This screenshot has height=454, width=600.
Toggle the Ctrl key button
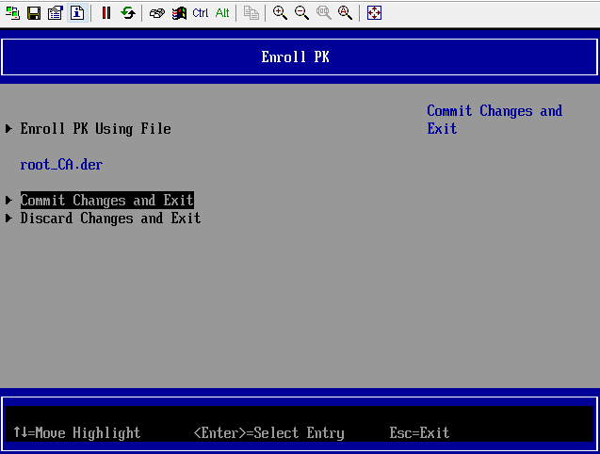201,13
